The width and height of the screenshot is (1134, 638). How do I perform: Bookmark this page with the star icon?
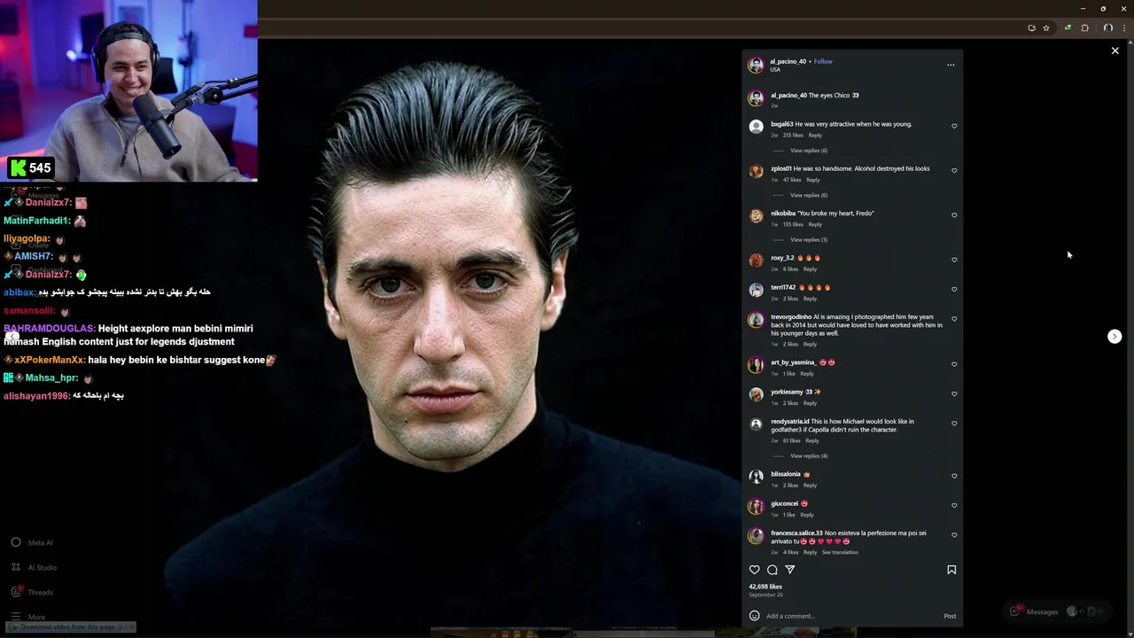pyautogui.click(x=1046, y=28)
